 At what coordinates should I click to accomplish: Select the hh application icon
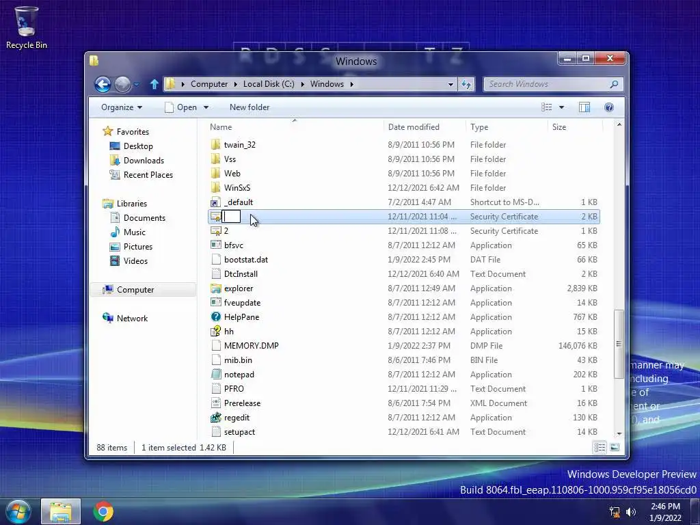215,332
